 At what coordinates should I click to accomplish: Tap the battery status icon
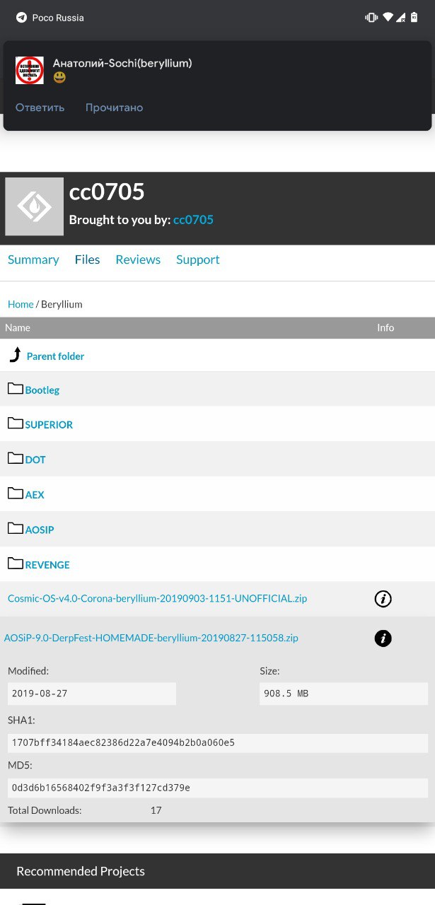click(414, 18)
